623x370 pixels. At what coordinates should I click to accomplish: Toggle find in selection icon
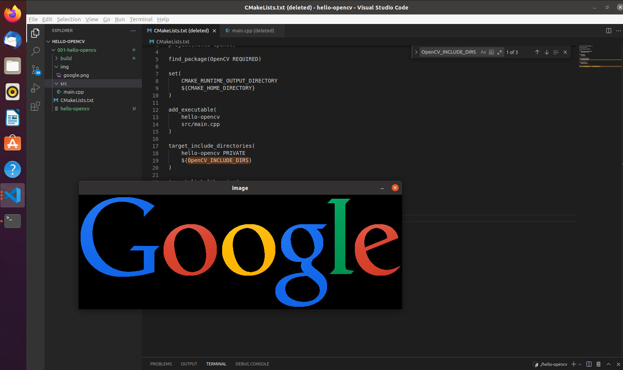tap(556, 52)
